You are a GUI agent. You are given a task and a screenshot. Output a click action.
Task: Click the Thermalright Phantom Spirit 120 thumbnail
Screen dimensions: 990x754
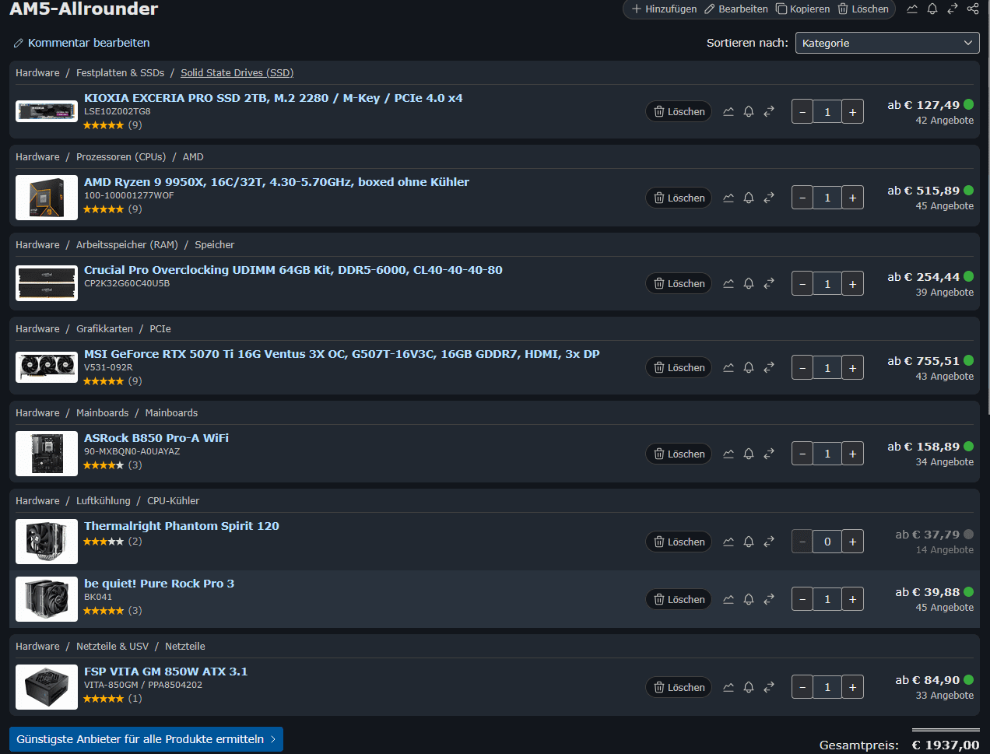click(47, 542)
